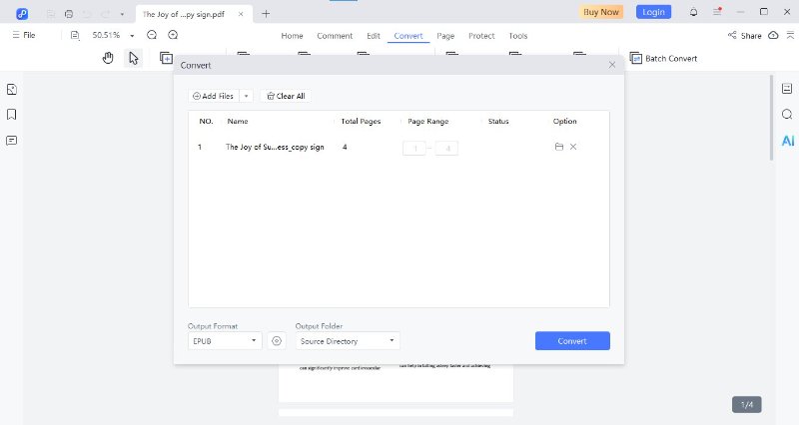Open the red-dot menu icon beside the bell
This screenshot has width=799, height=425.
717,12
